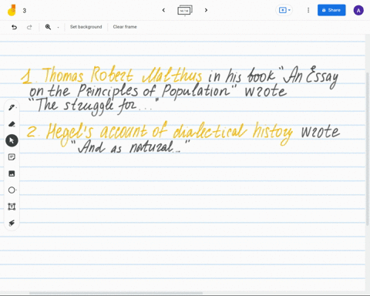Open the Jamboard home logo

click(12, 10)
